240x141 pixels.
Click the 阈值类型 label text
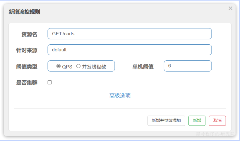27,67
